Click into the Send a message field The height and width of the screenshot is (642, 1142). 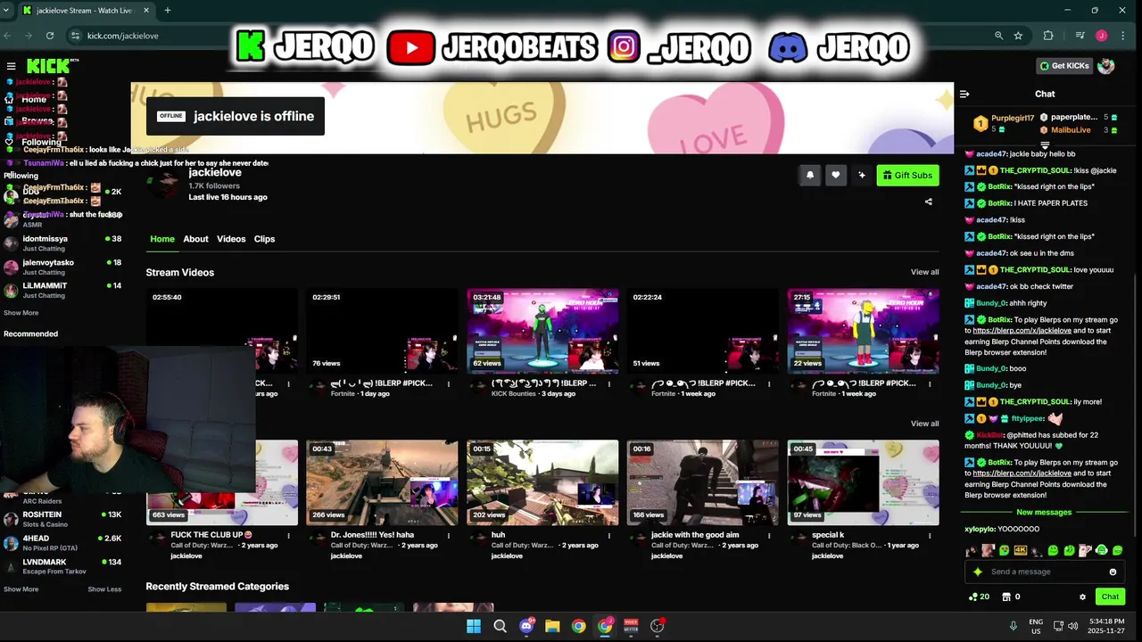click(x=1046, y=572)
